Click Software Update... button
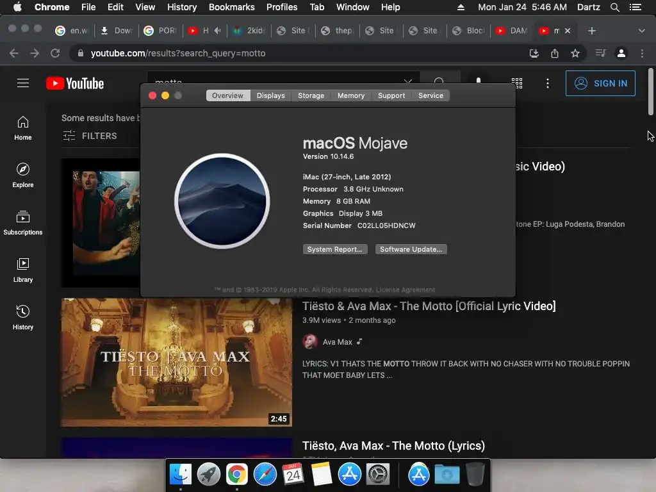Viewport: 656px width, 492px height. pos(411,249)
